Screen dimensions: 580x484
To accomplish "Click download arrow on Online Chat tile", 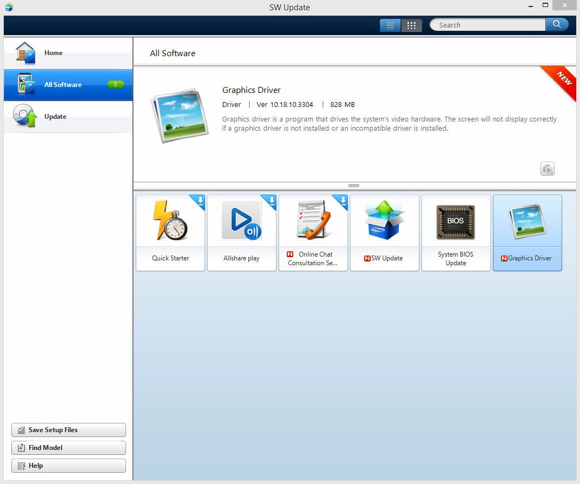I will [x=342, y=200].
